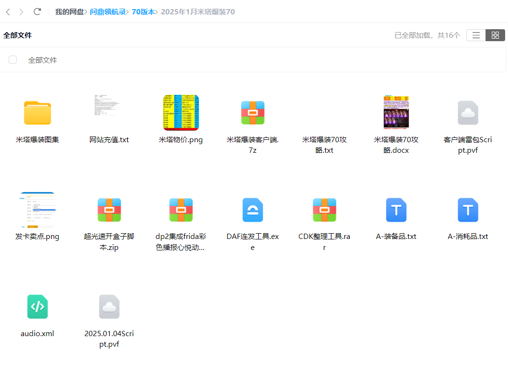Navigate back using the back arrow

tap(8, 11)
